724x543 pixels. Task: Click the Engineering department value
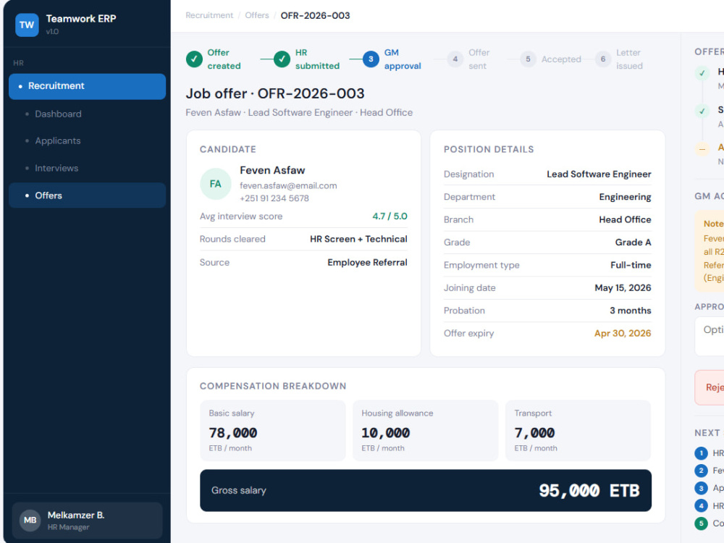pos(626,197)
